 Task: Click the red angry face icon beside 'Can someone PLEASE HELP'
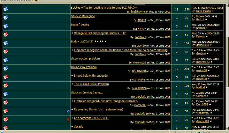pyautogui.click(x=68, y=120)
